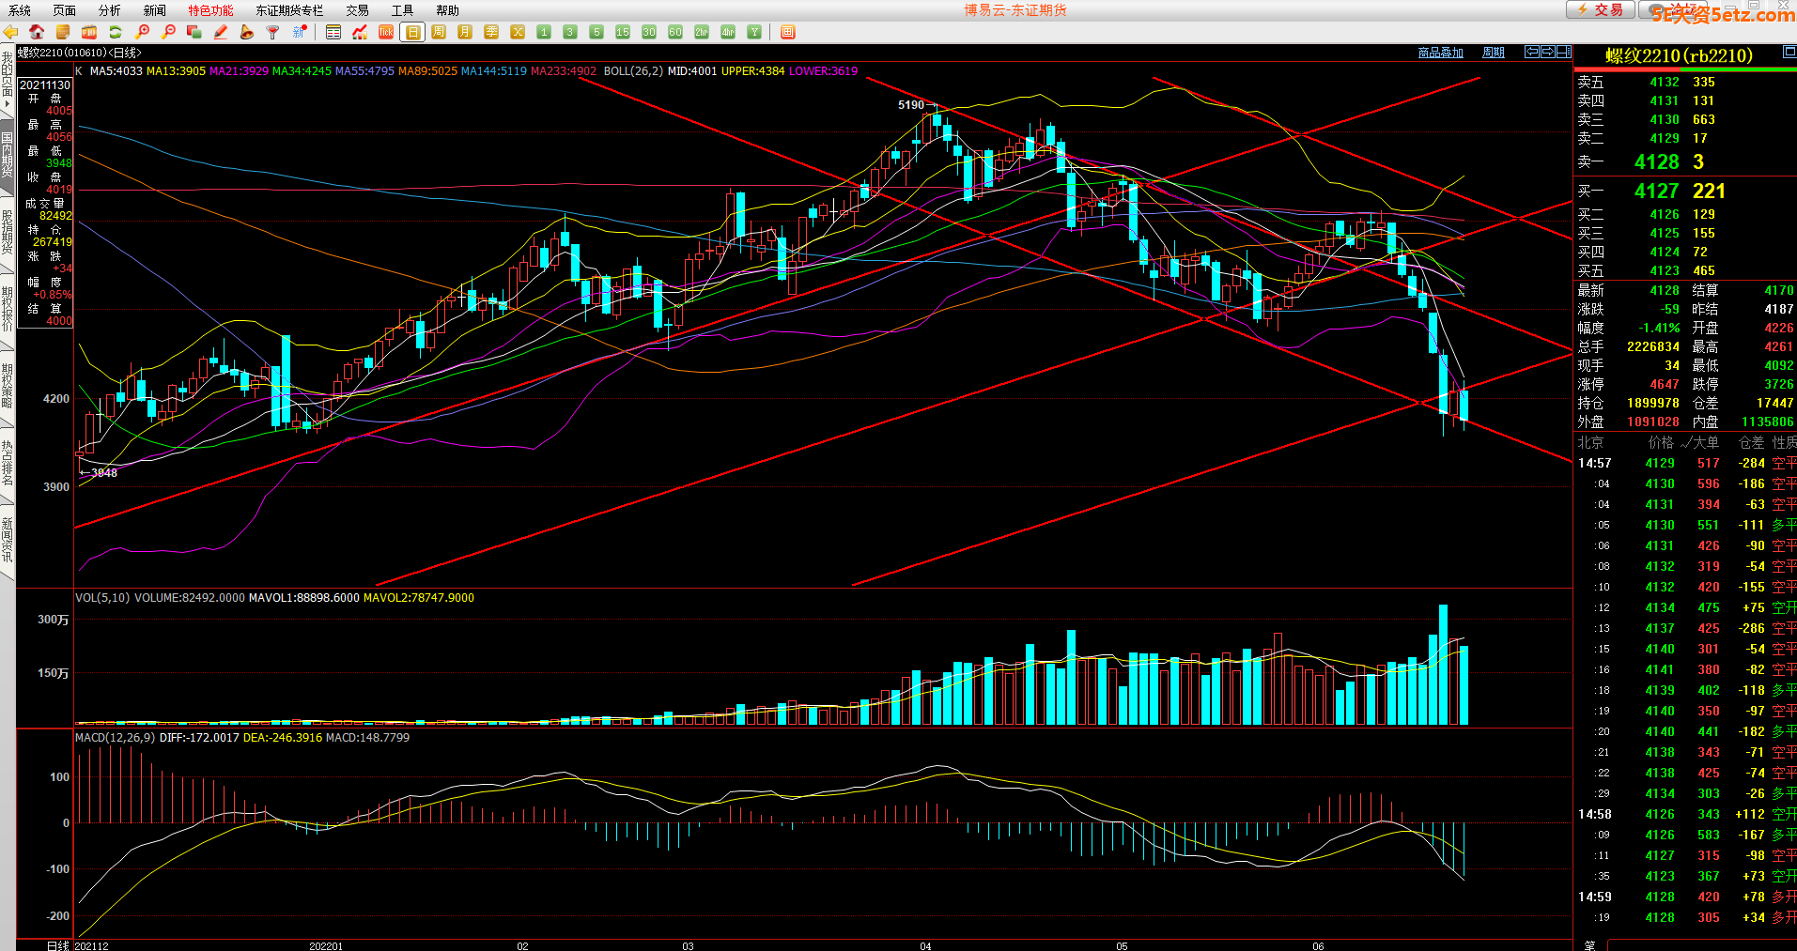
Task: Open the 周期 period link
Action: coord(1494,53)
